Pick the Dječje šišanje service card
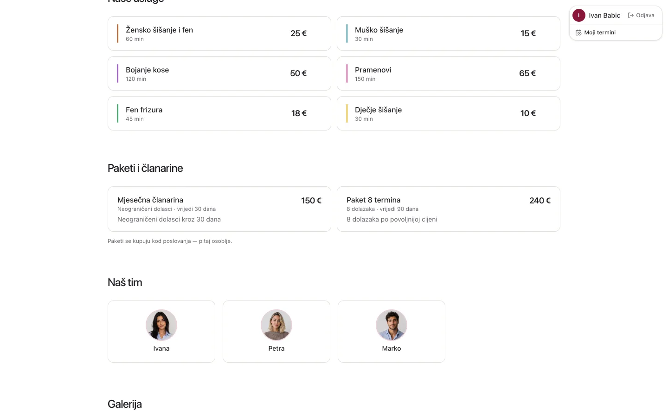Image resolution: width=668 pixels, height=418 pixels. [449, 113]
